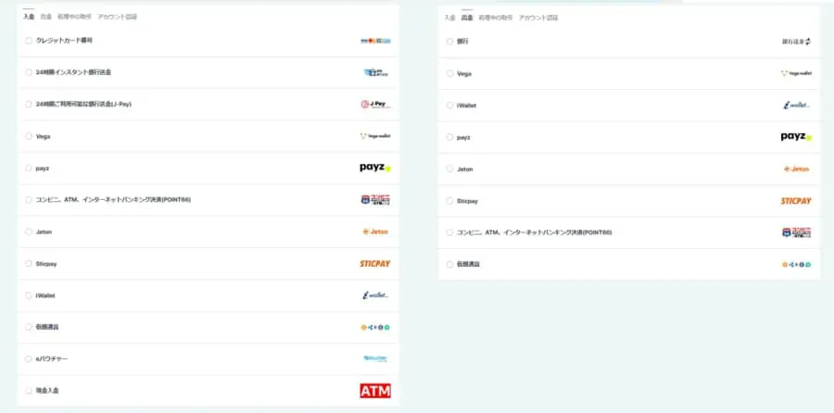Select the payz radio button in deposit panel
The height and width of the screenshot is (413, 834).
29,168
